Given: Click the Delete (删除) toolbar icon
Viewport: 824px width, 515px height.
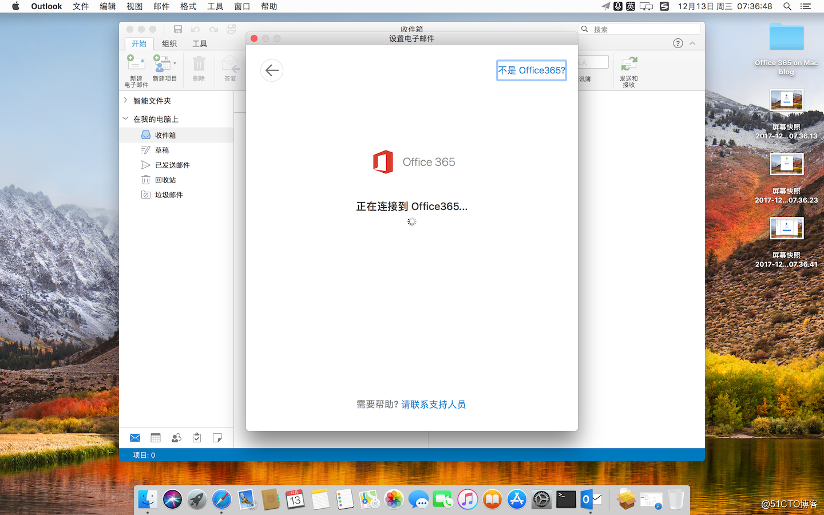Looking at the screenshot, I should click(x=199, y=64).
